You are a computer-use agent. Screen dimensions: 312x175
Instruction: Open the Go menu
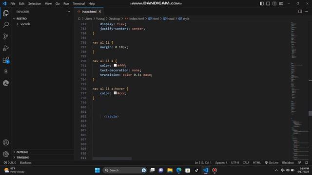58,3
